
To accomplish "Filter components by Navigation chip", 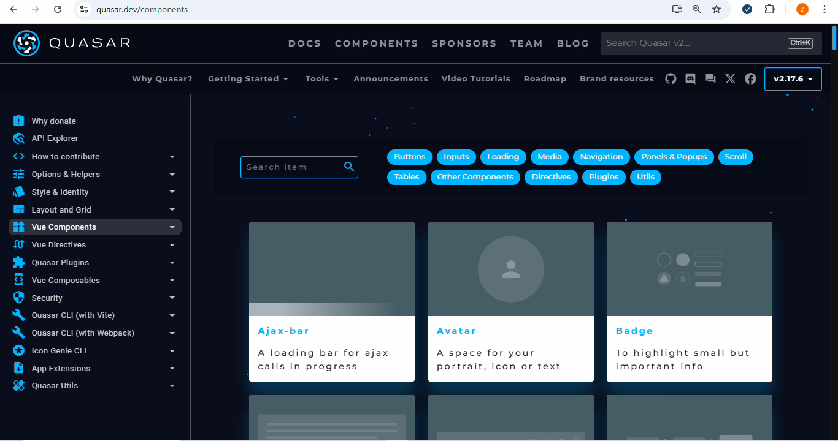I will pyautogui.click(x=601, y=157).
